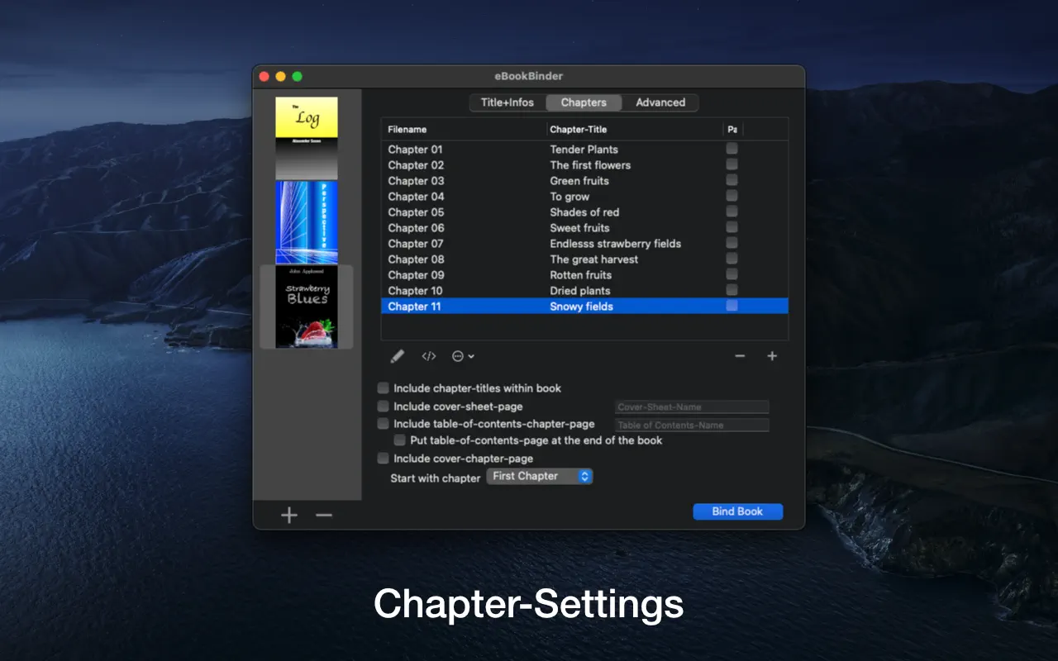Remove chapter with the minus icon below table
This screenshot has height=661, width=1058.
(740, 356)
